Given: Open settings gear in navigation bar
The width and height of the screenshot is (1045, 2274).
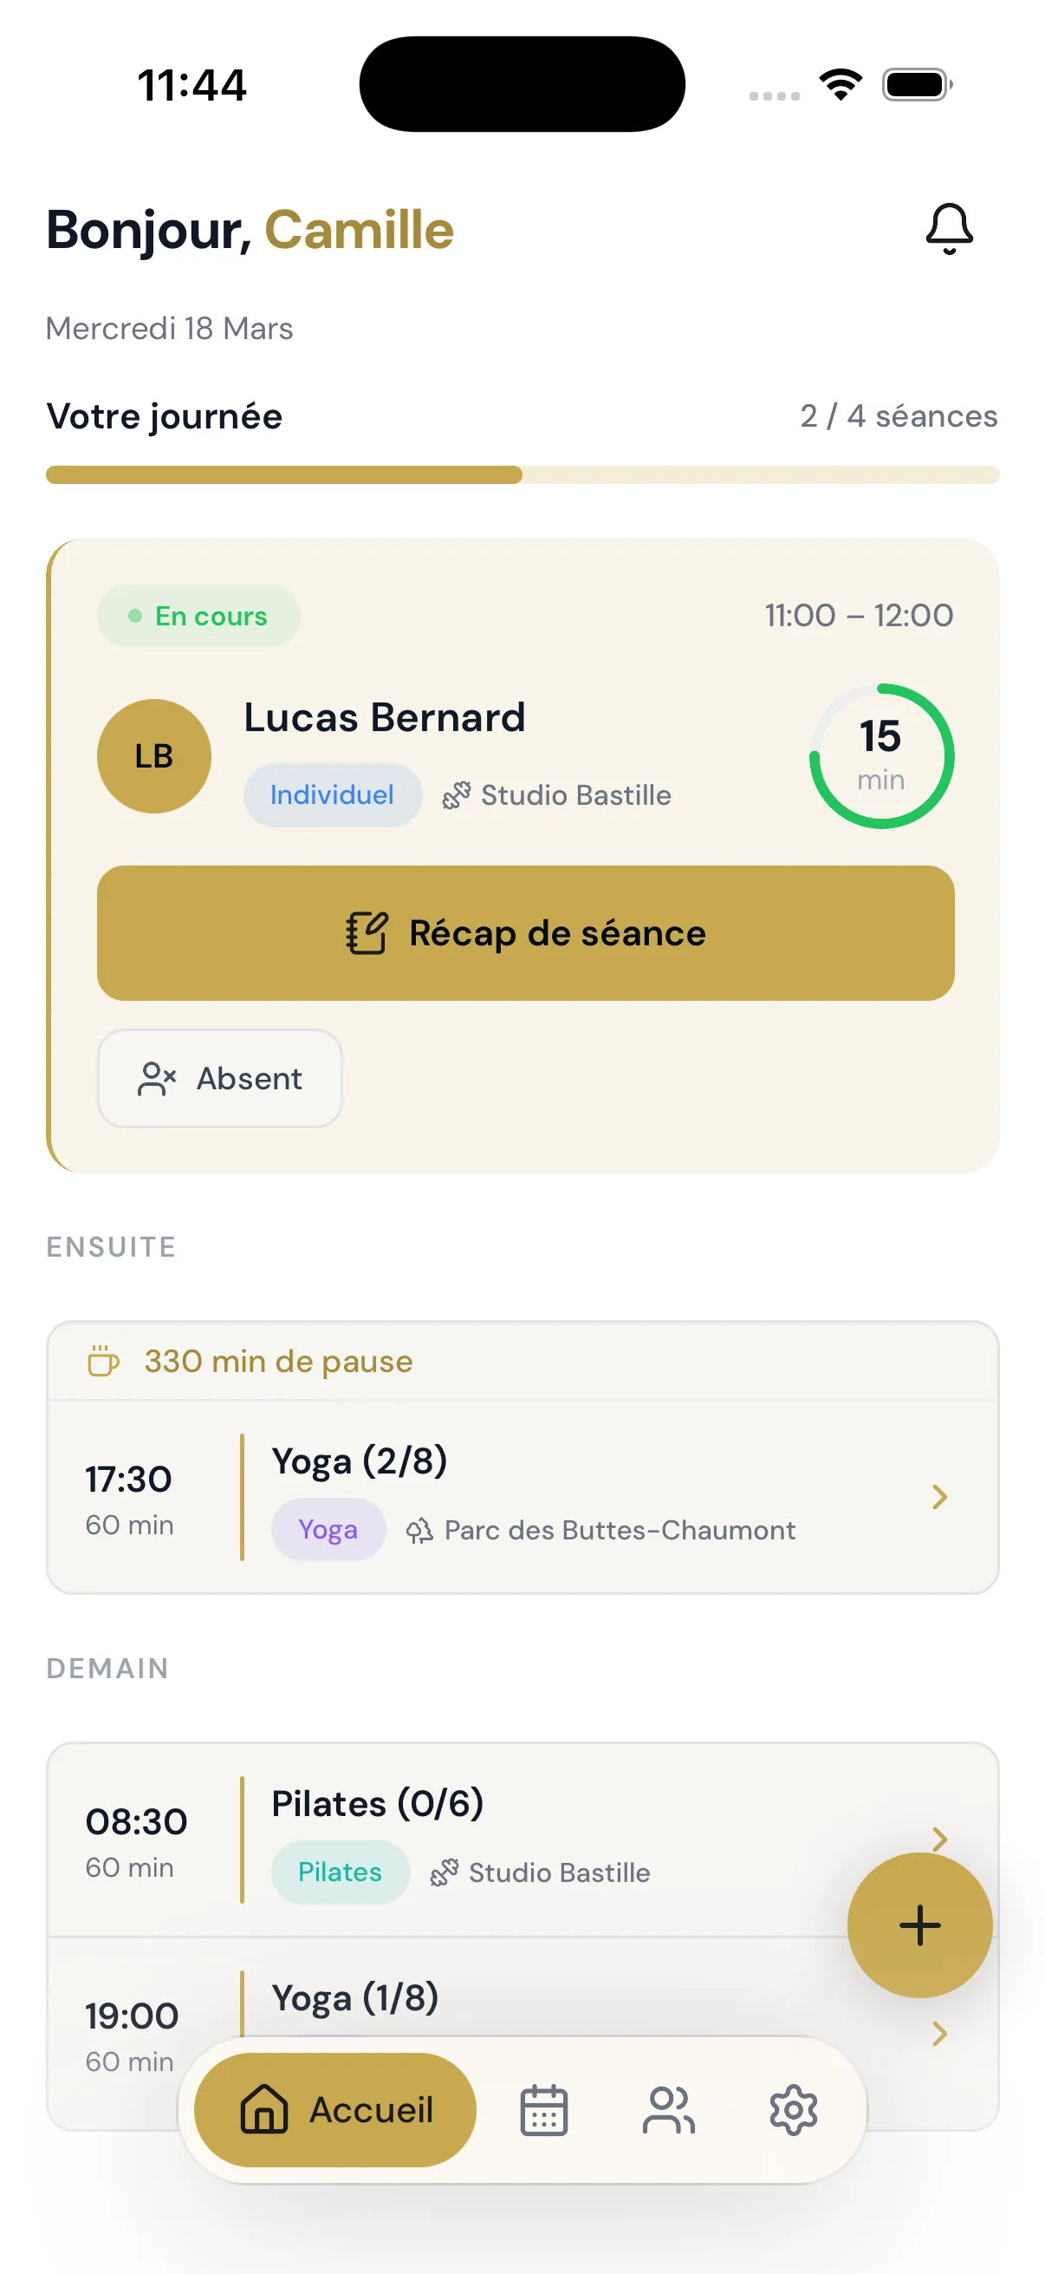Looking at the screenshot, I should click(x=793, y=2110).
